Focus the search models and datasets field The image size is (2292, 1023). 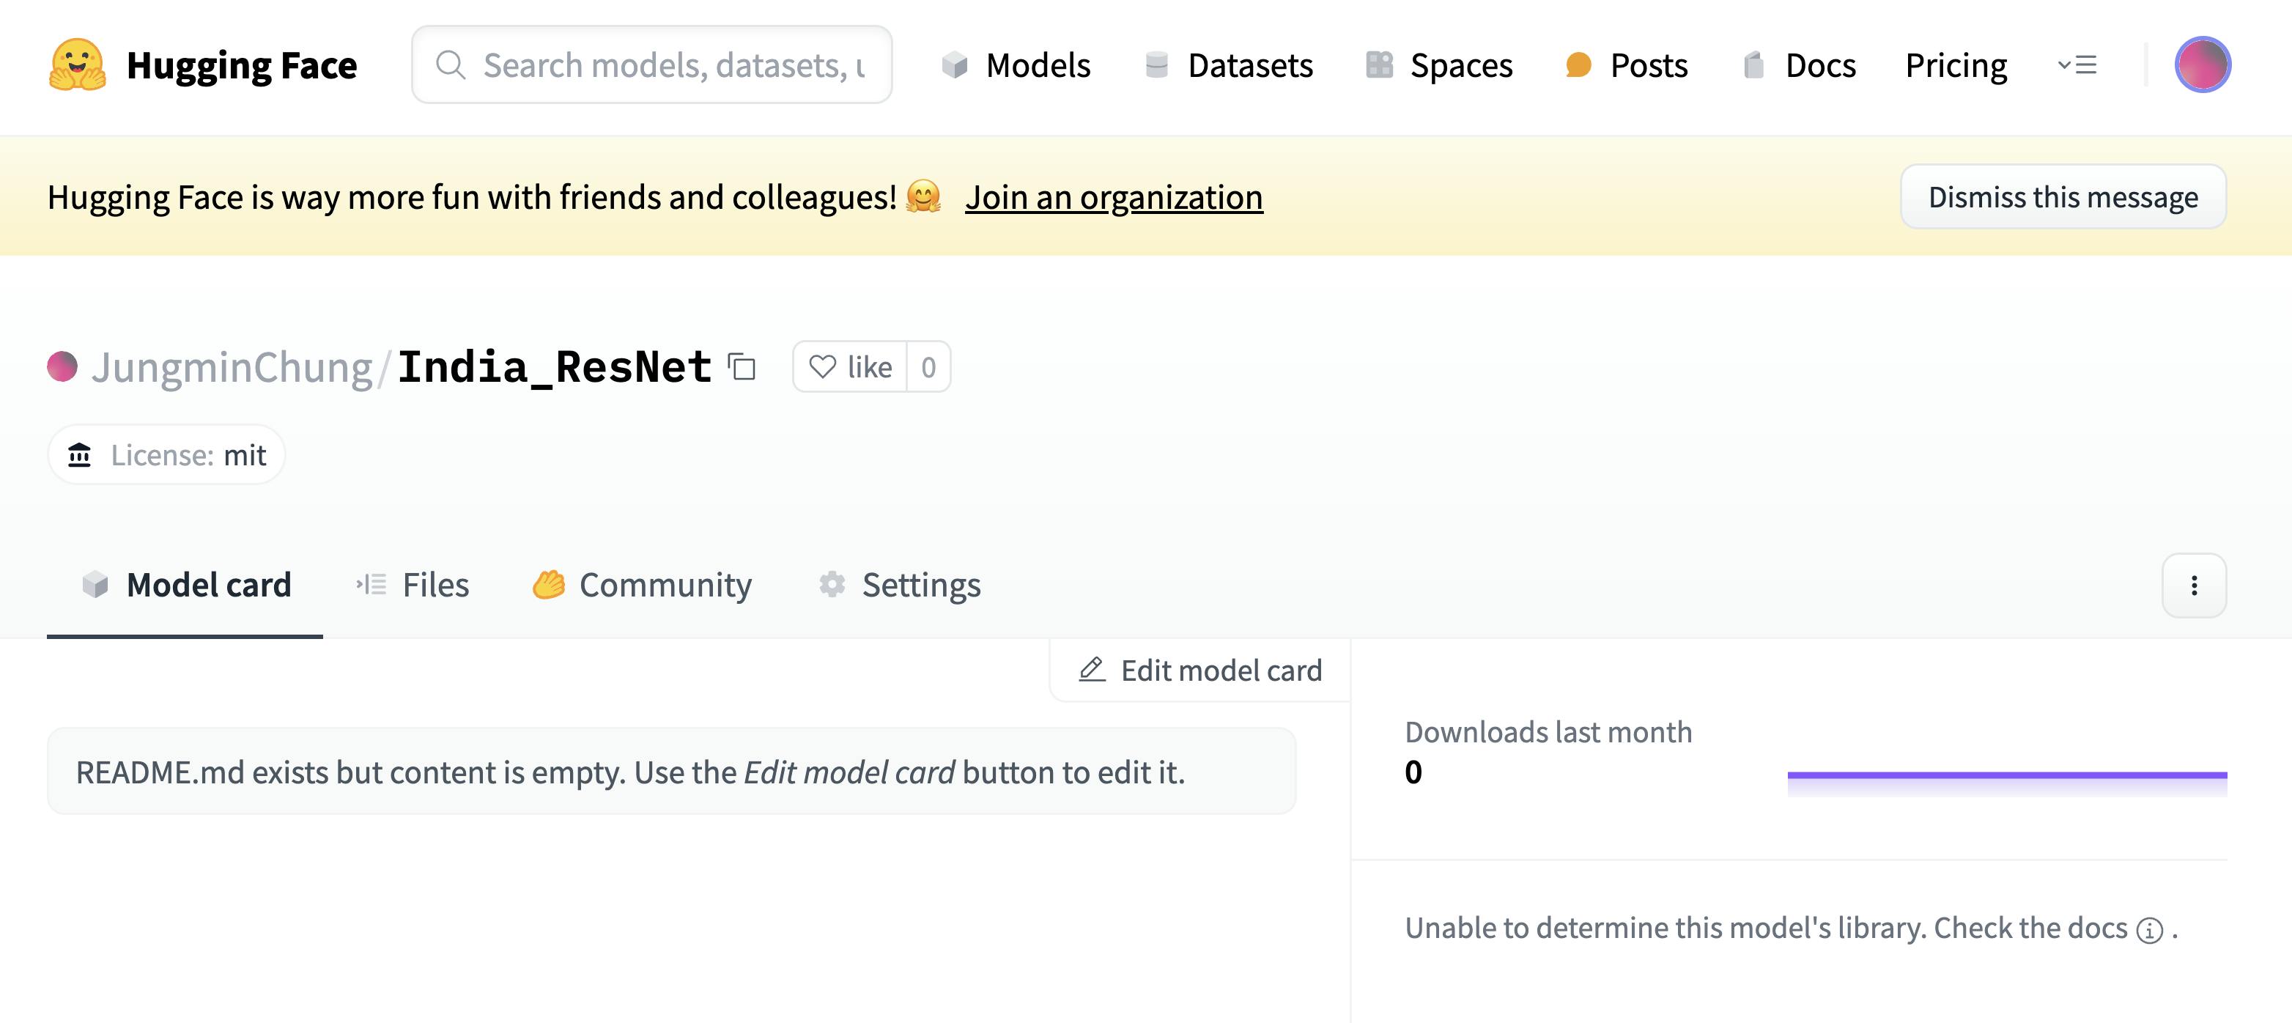(x=652, y=64)
